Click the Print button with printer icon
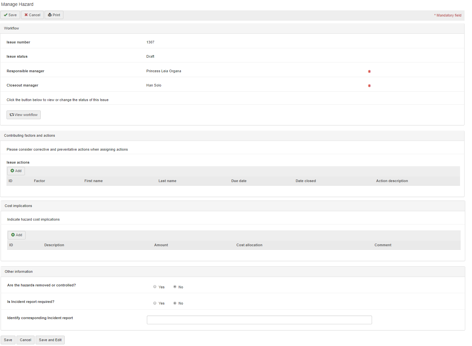The width and height of the screenshot is (472, 346). tap(54, 15)
